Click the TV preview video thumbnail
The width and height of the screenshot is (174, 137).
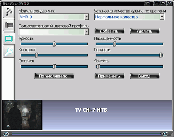tap(23, 115)
